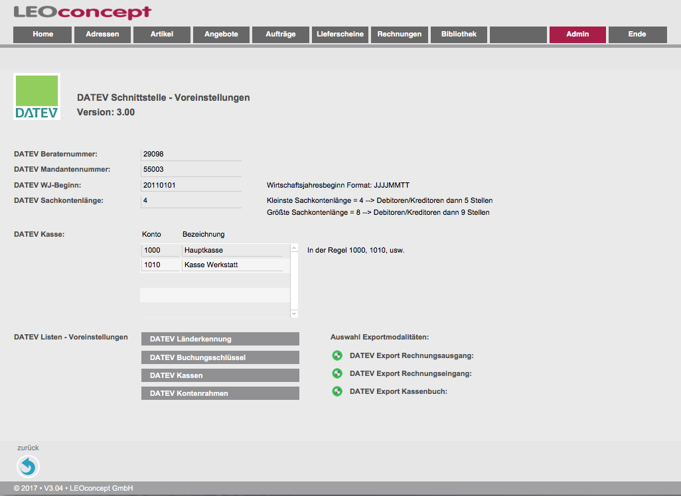Click the Konto field containing 1010

(x=160, y=265)
